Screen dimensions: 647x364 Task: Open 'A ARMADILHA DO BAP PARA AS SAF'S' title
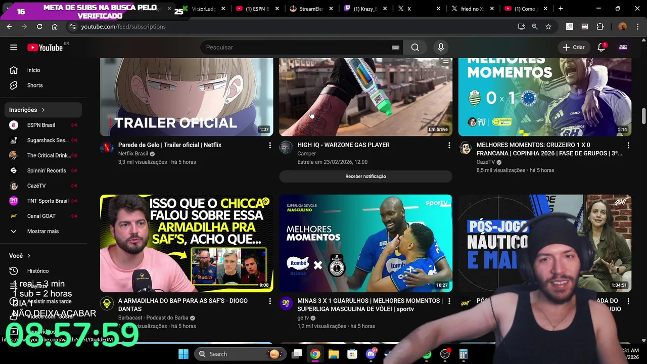point(183,305)
